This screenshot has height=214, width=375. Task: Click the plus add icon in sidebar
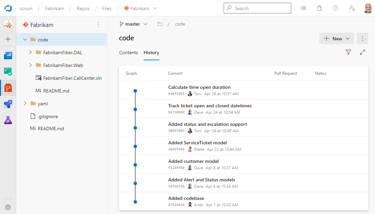[8, 39]
